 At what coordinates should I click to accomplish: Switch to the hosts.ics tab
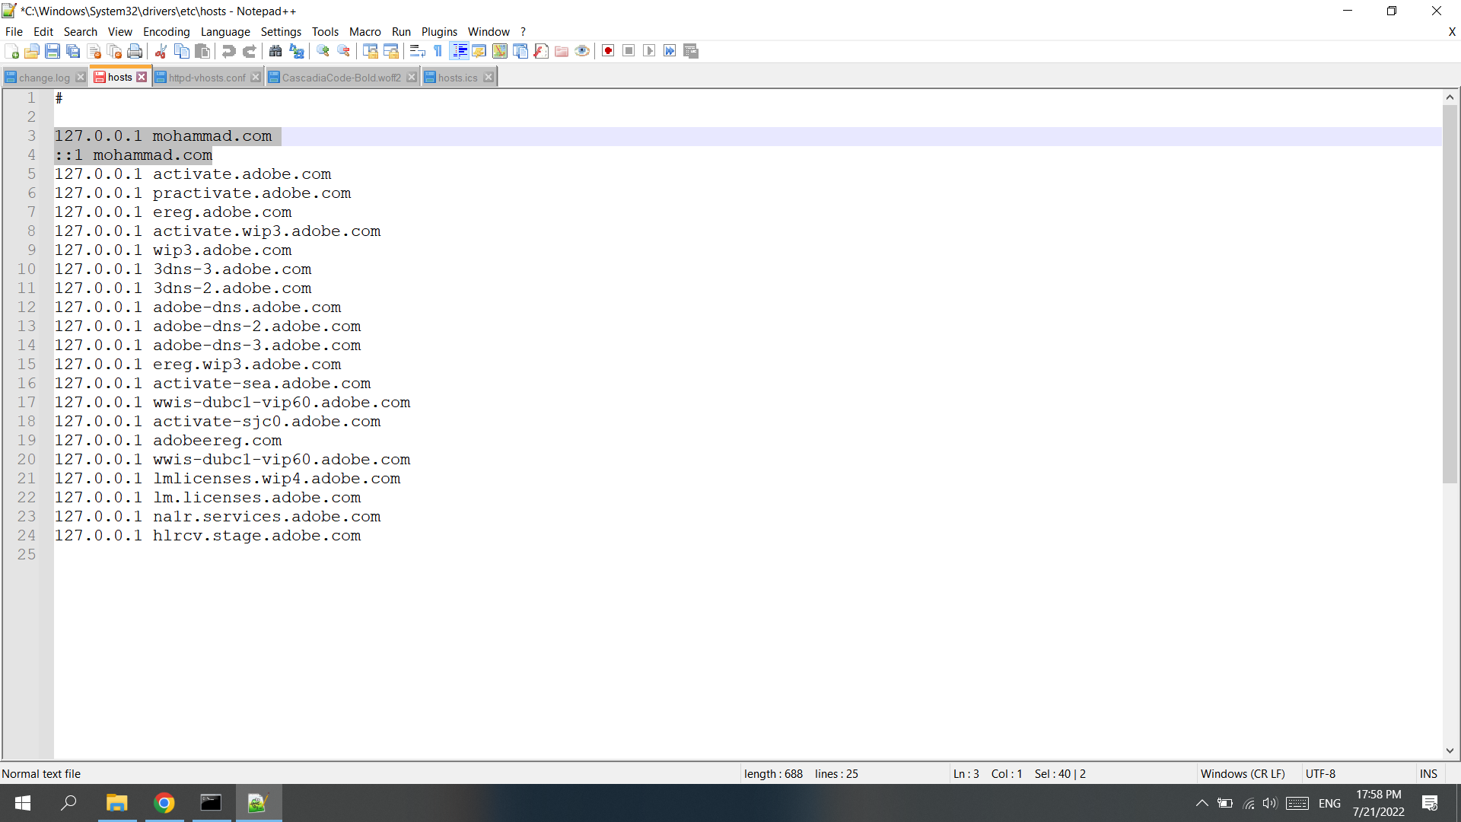coord(458,78)
